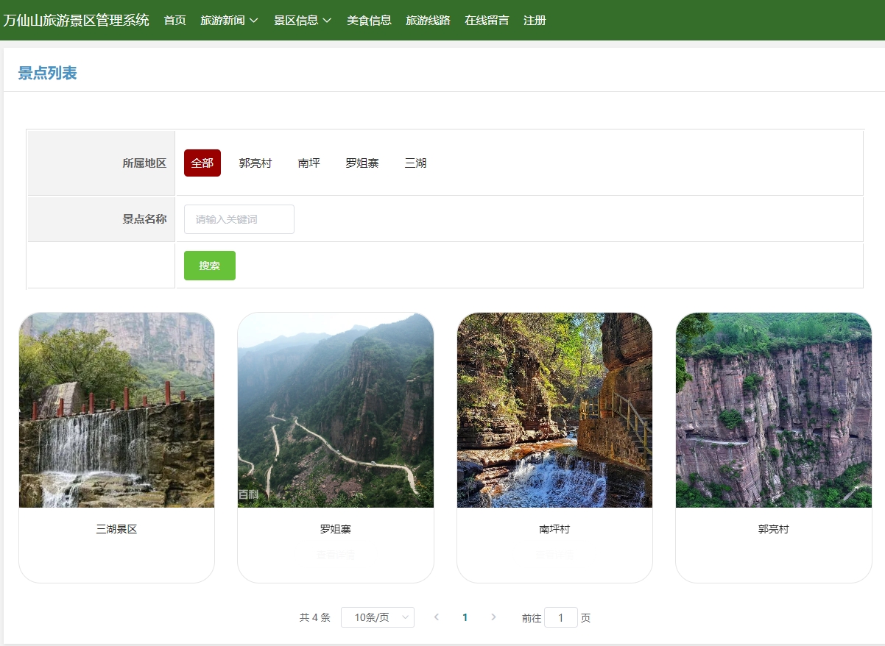Open the 10条/页 page size dropdown
Screen dimensions: 885x646
click(x=377, y=617)
